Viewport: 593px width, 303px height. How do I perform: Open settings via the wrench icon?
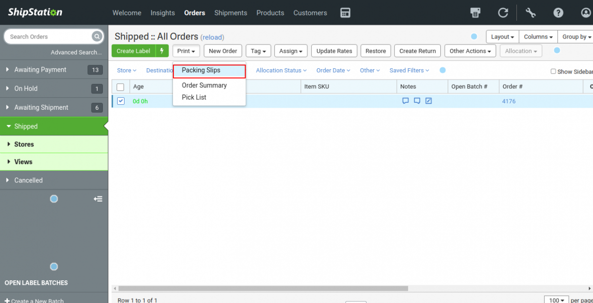[531, 13]
